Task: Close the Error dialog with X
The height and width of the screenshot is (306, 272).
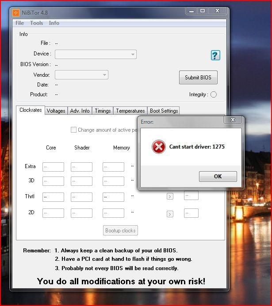Action: [x=233, y=120]
